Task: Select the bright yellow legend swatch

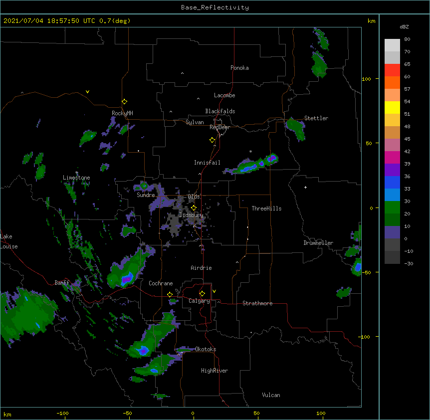Action: [392, 107]
